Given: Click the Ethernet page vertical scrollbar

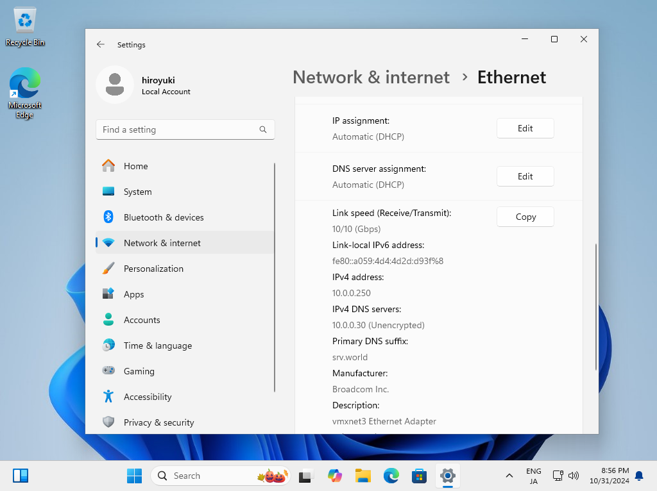Looking at the screenshot, I should coord(596,306).
